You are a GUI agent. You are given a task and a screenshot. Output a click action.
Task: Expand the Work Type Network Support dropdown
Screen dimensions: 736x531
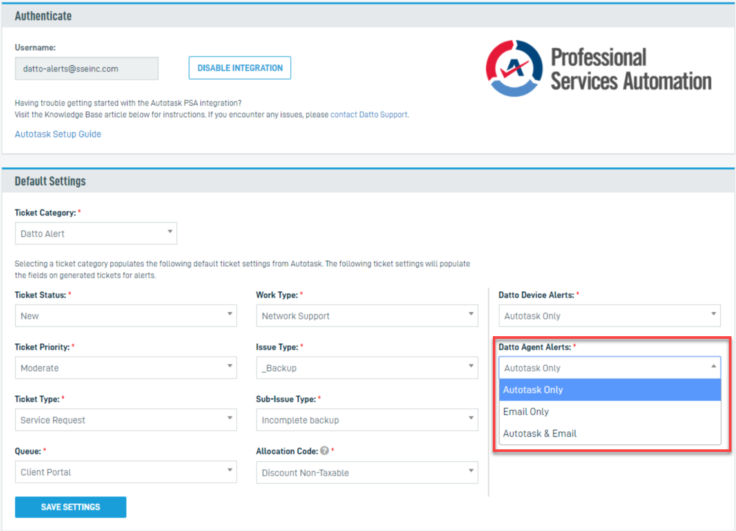(x=367, y=316)
